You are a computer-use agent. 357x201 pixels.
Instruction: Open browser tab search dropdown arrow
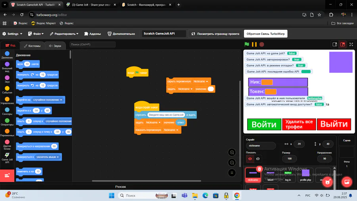coord(4,4)
